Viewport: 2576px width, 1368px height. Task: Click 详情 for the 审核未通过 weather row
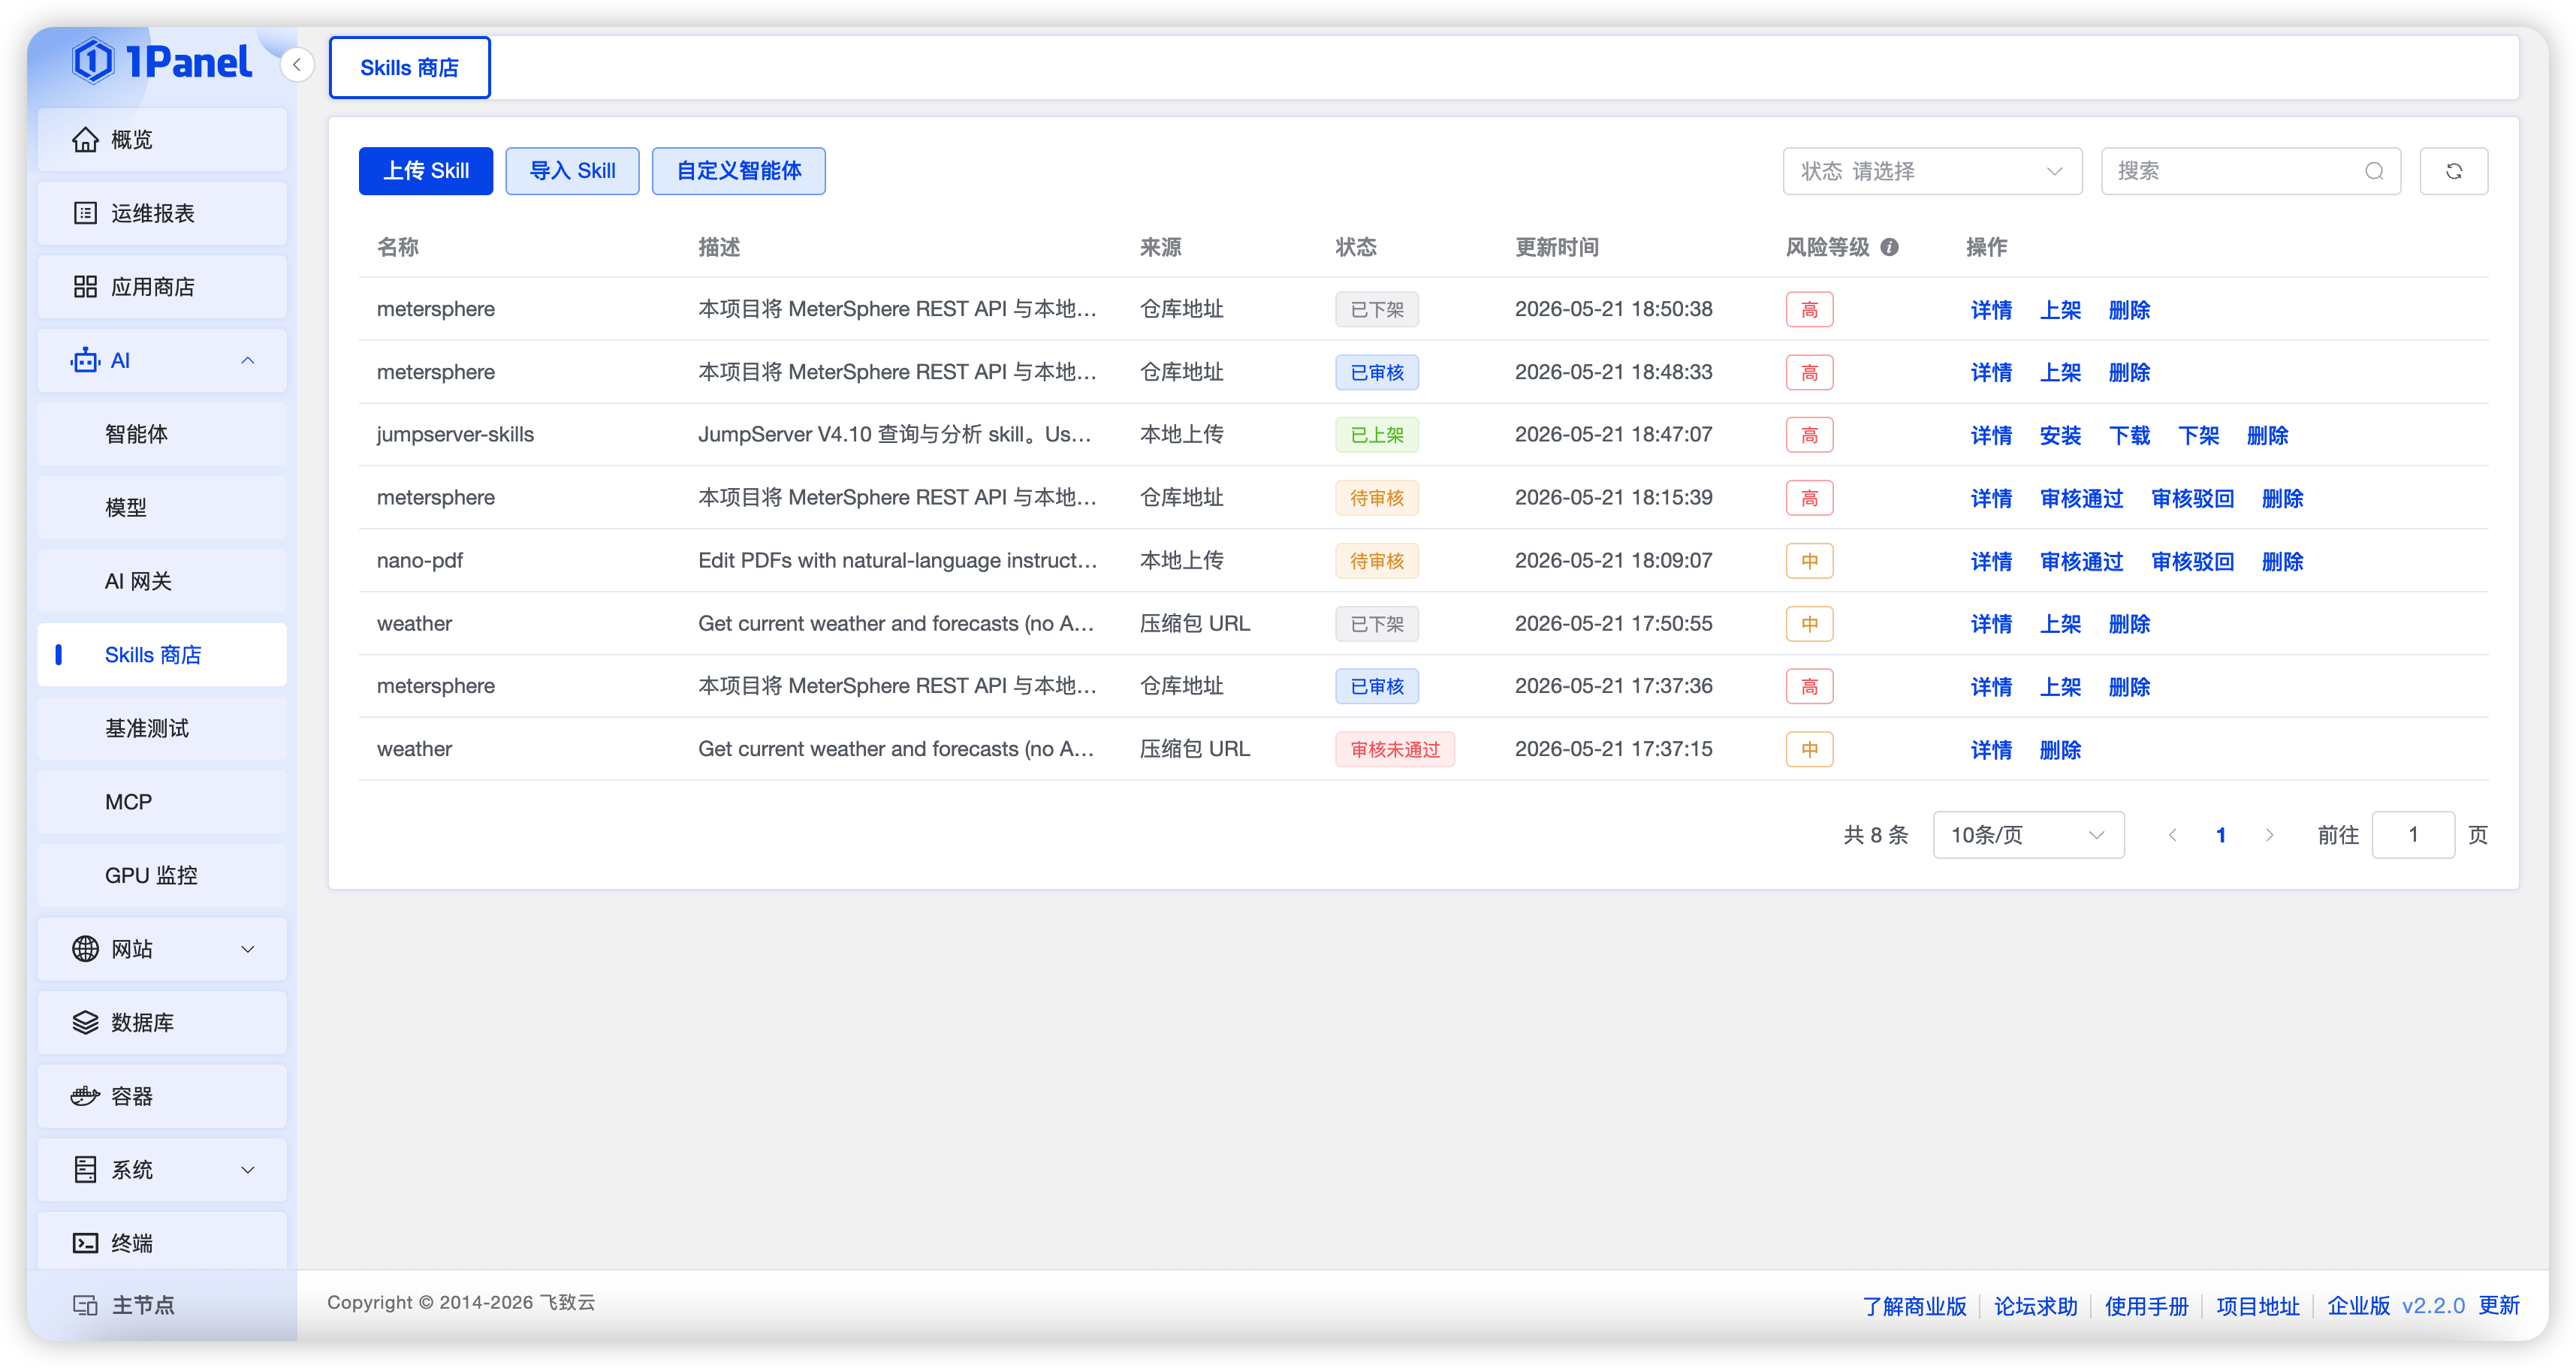click(1991, 750)
